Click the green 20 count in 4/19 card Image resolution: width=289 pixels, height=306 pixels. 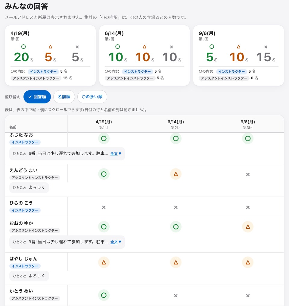pos(21,57)
